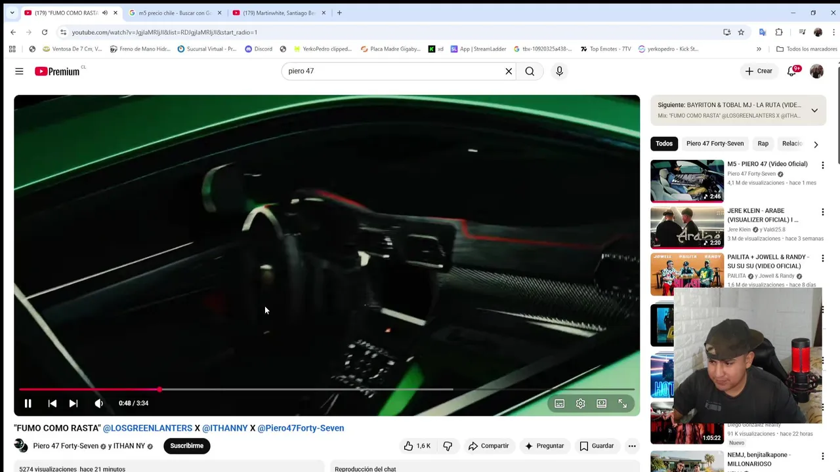Click the Suscribirme button
Image resolution: width=840 pixels, height=472 pixels.
[x=186, y=446]
